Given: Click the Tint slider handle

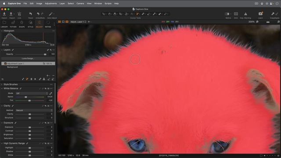Looking at the screenshot, I should pos(29,101).
